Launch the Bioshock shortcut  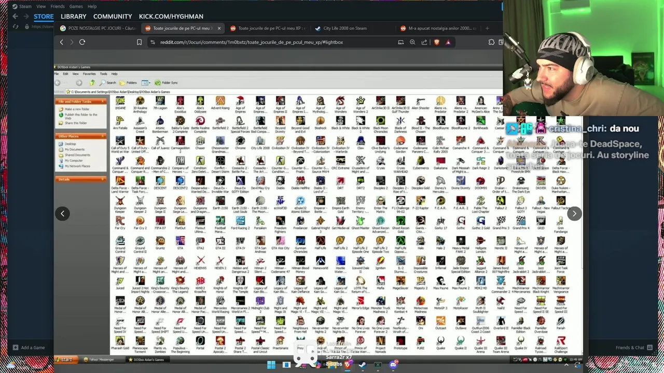321,124
